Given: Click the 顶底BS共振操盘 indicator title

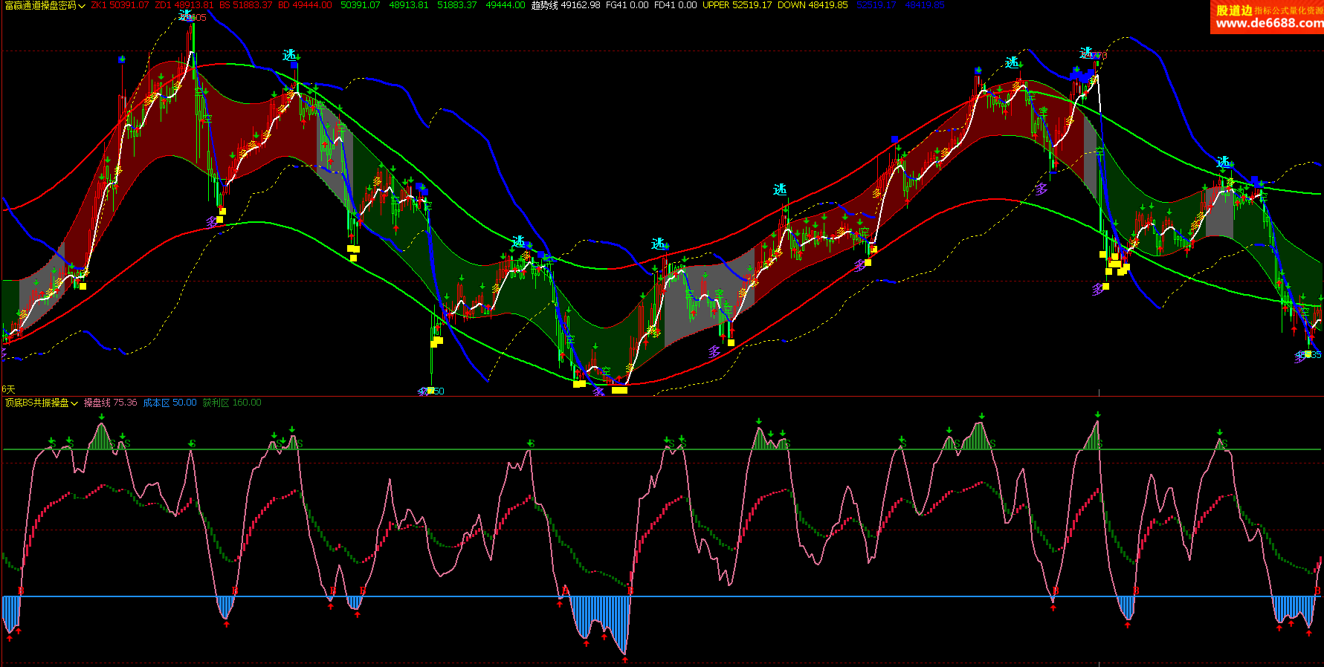Looking at the screenshot, I should pyautogui.click(x=36, y=403).
